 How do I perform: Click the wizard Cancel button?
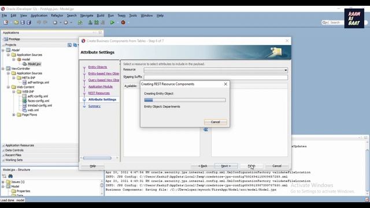pyautogui.click(x=277, y=166)
